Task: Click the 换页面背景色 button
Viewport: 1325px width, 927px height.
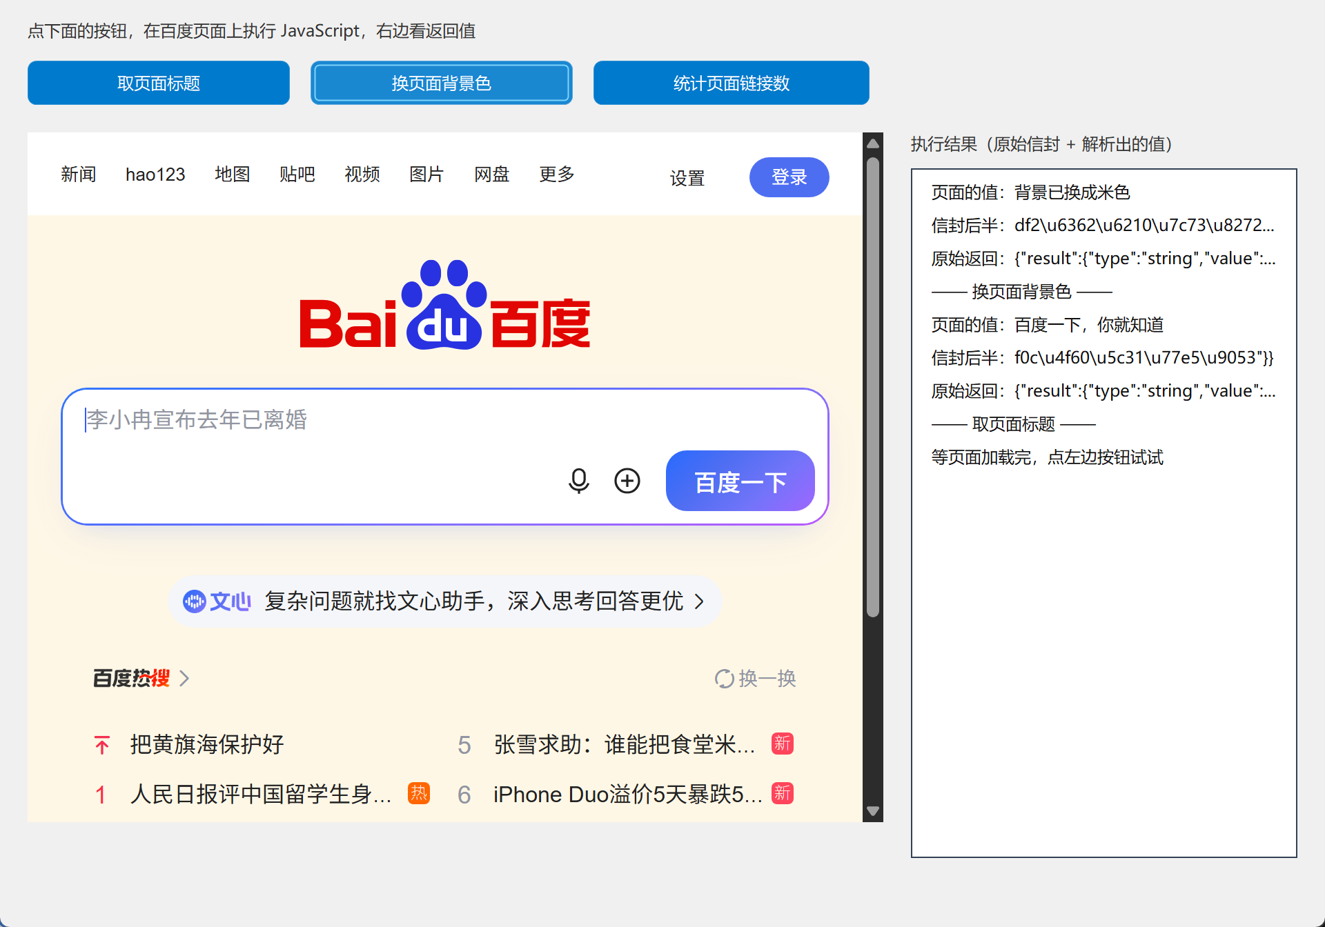Action: point(442,83)
